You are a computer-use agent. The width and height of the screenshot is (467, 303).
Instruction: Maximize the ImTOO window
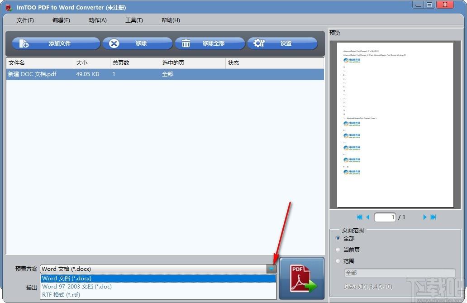tap(429, 5)
